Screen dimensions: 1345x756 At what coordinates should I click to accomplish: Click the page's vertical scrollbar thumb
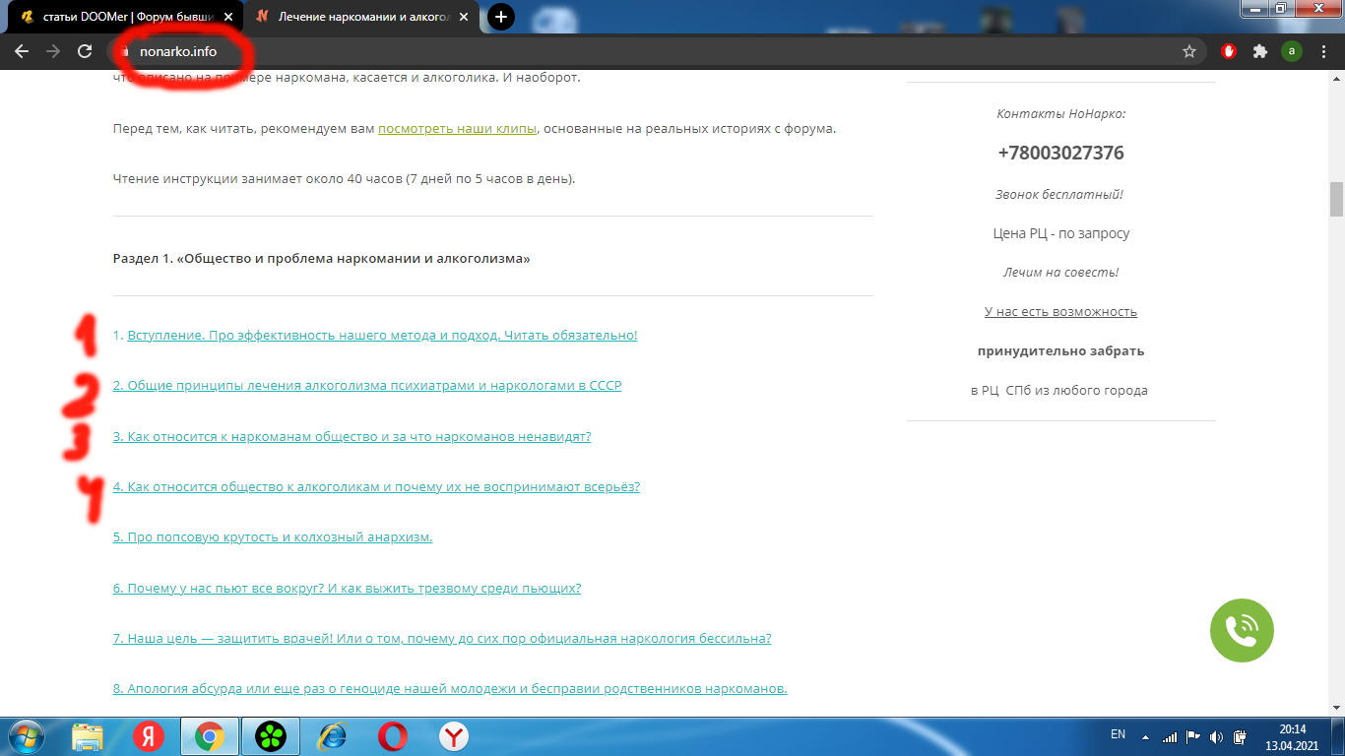(1336, 199)
